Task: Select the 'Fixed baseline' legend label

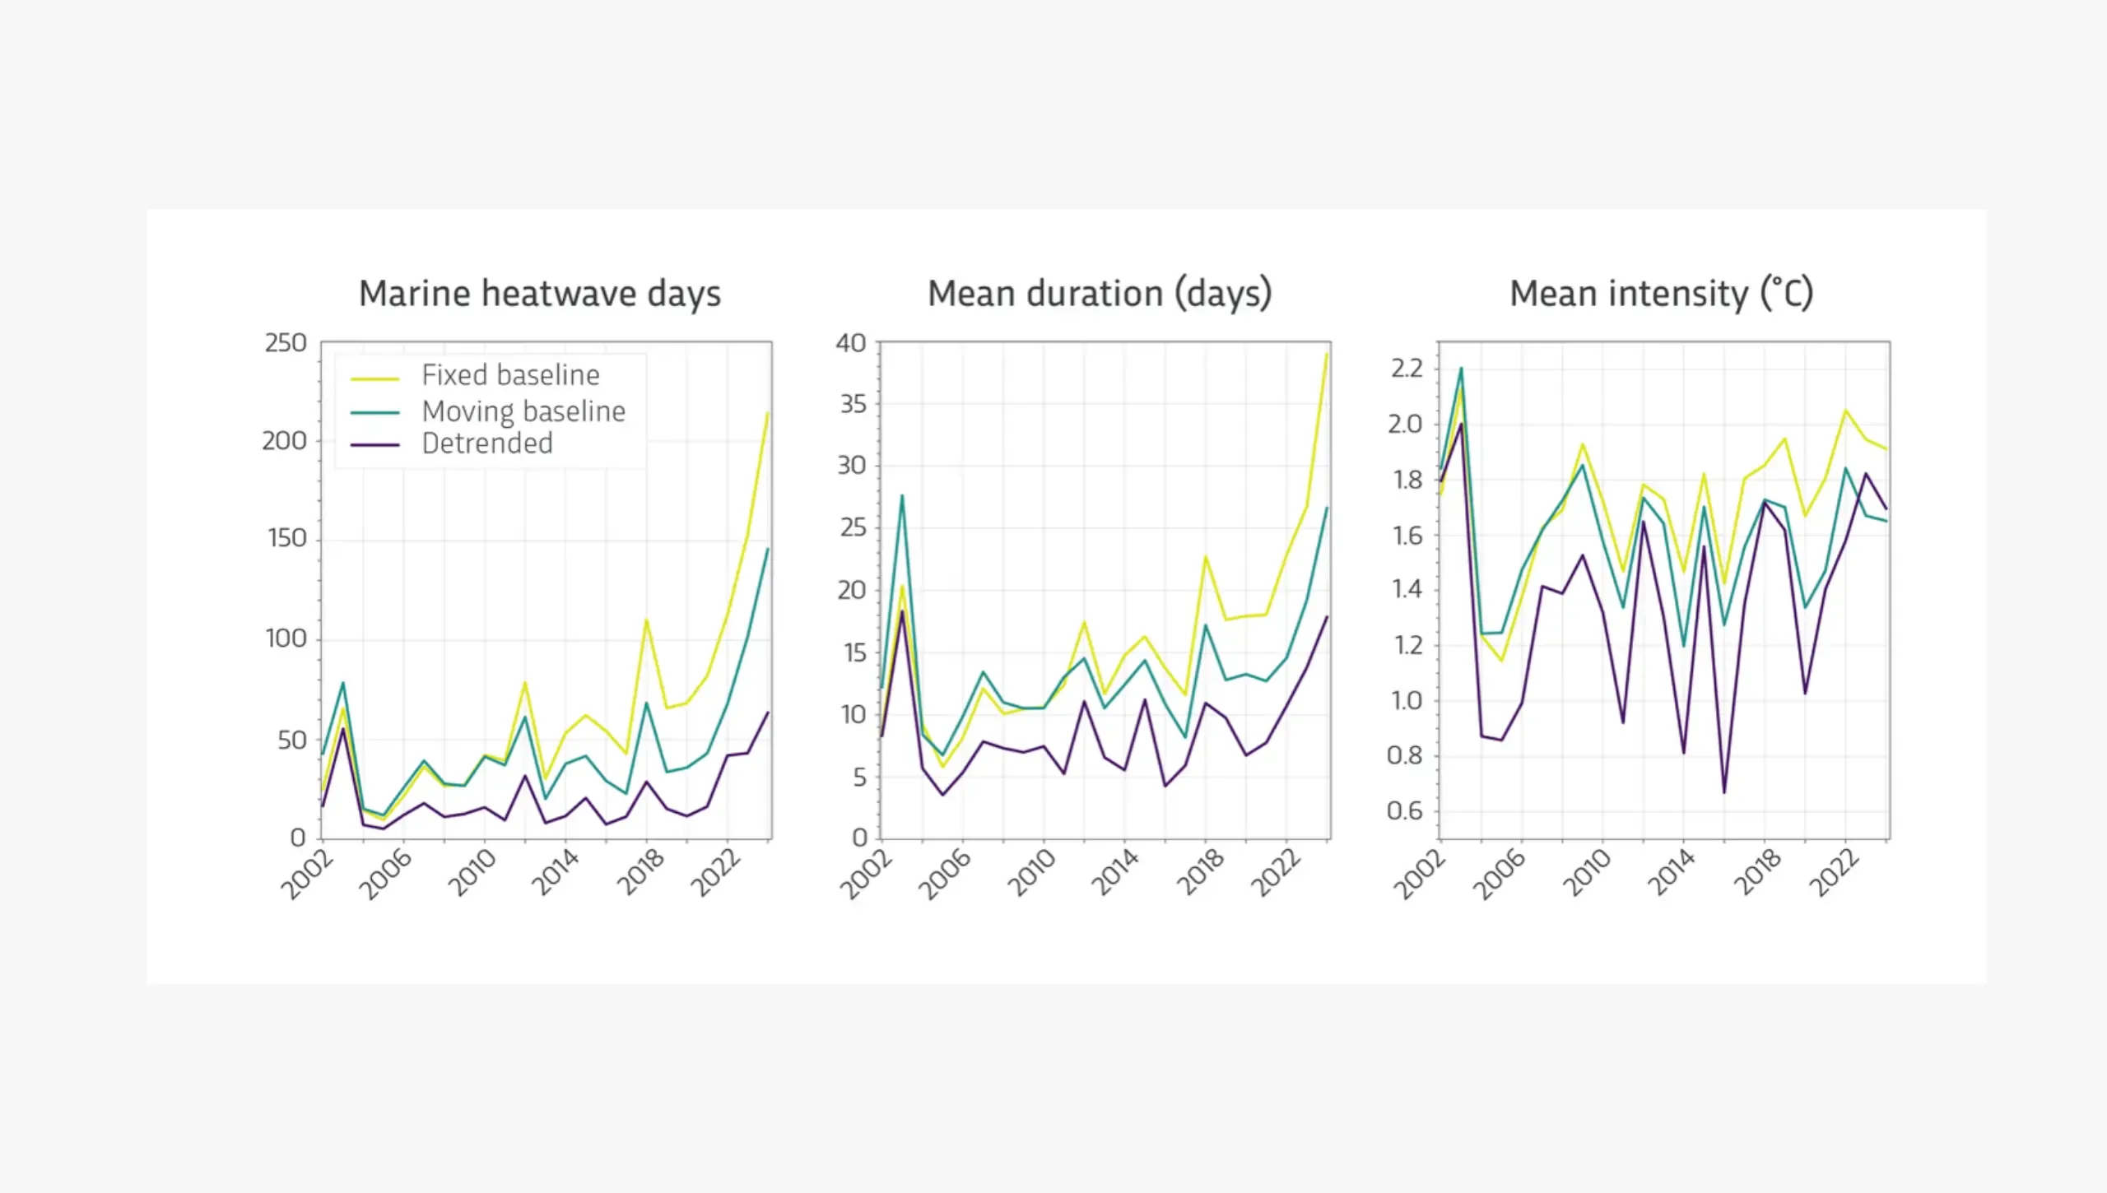Action: pyautogui.click(x=511, y=375)
